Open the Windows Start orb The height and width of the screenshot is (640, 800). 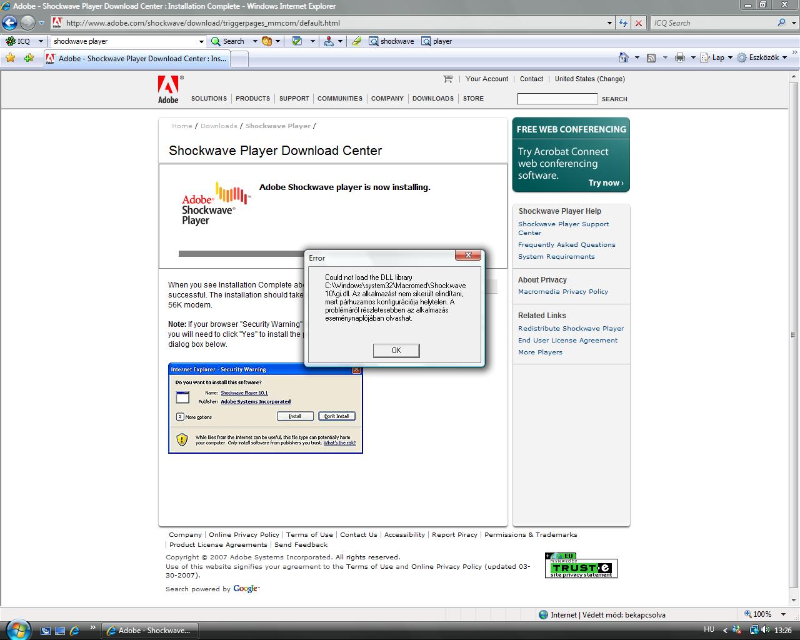17,629
